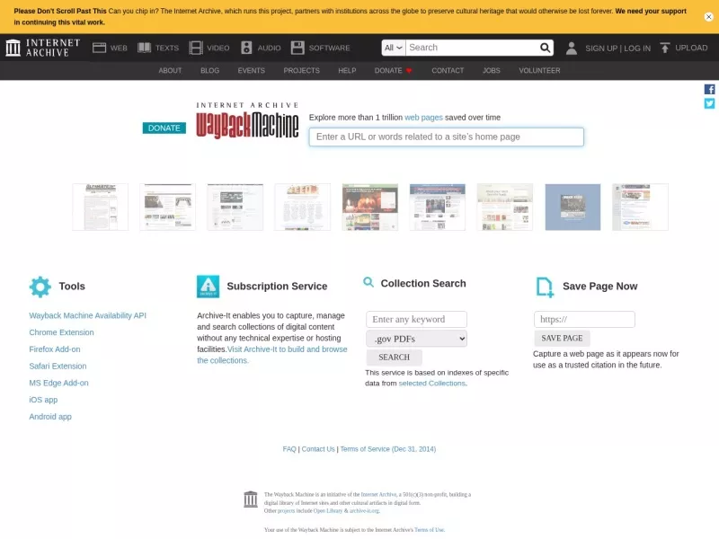Share the page via the Twitter icon
719x539 pixels.
point(709,103)
